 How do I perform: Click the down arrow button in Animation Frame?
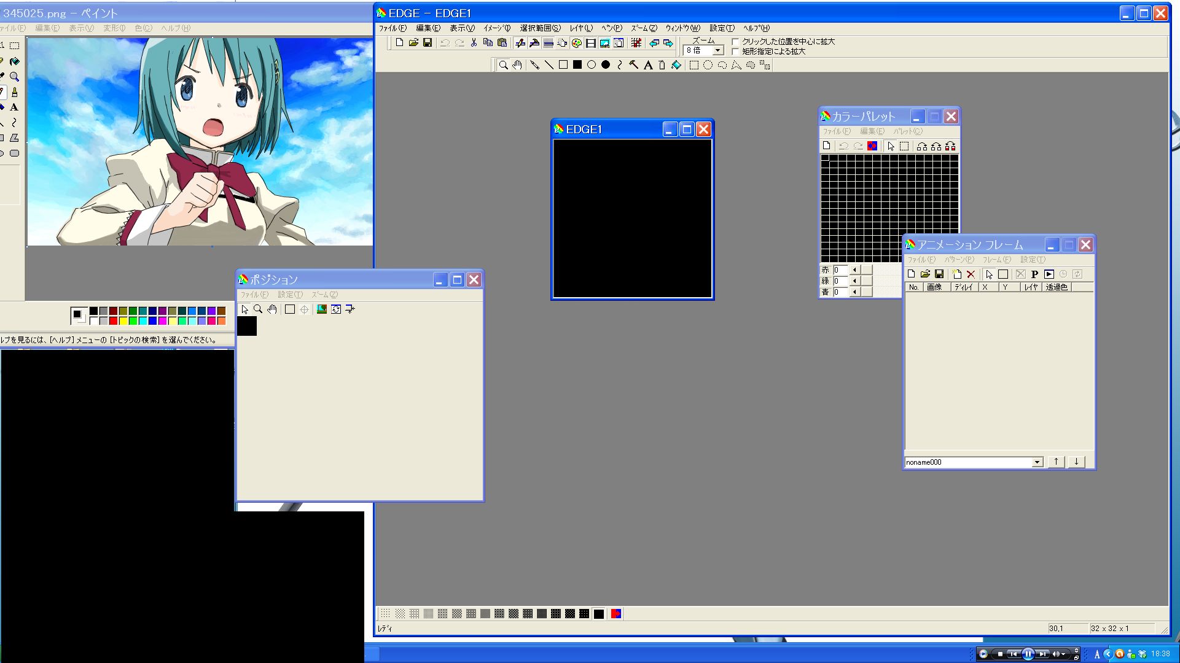point(1076,462)
